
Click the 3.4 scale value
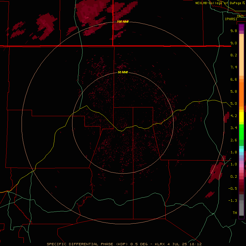click(x=234, y=128)
